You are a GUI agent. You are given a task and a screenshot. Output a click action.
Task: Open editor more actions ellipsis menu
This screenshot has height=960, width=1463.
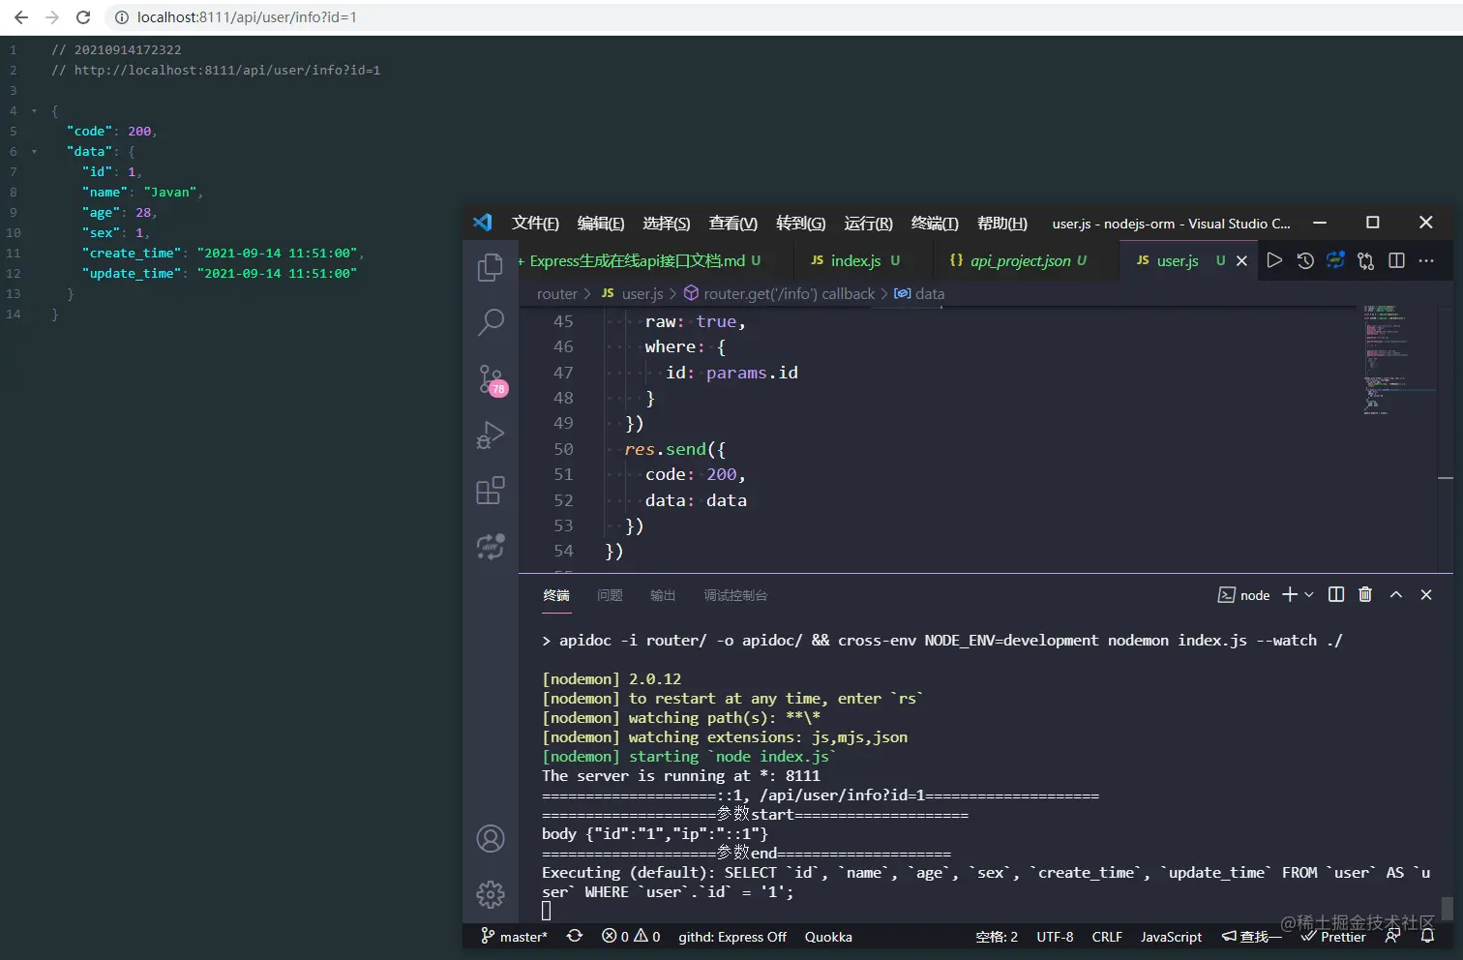1425,259
